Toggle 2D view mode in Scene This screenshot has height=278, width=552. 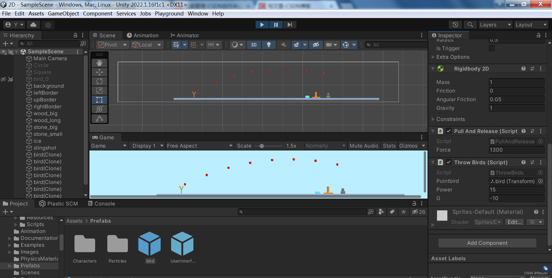254,45
